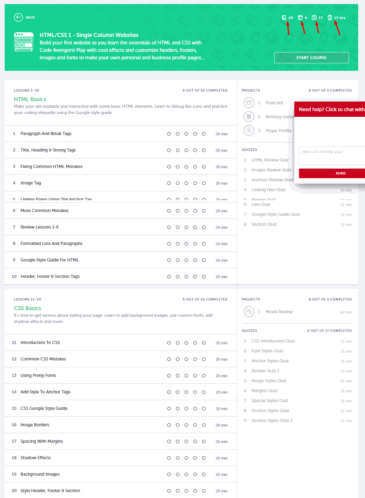Click the '0 OUT OF 17 COMPLETED' label
The height and width of the screenshot is (498, 365).
(x=329, y=331)
